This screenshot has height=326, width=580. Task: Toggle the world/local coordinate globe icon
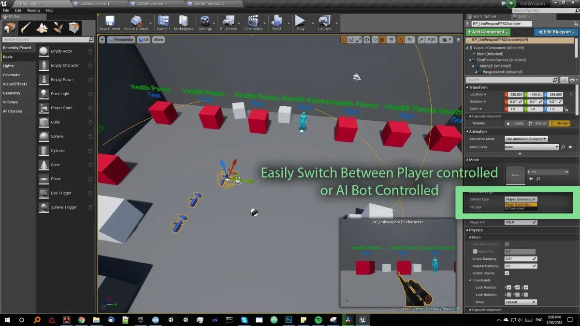[x=367, y=40]
